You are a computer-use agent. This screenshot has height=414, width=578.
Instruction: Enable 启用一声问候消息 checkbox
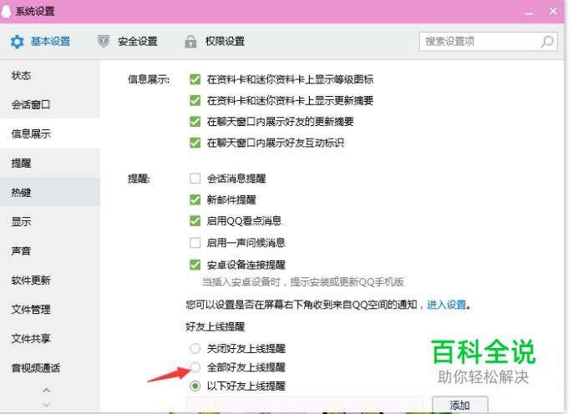click(195, 243)
